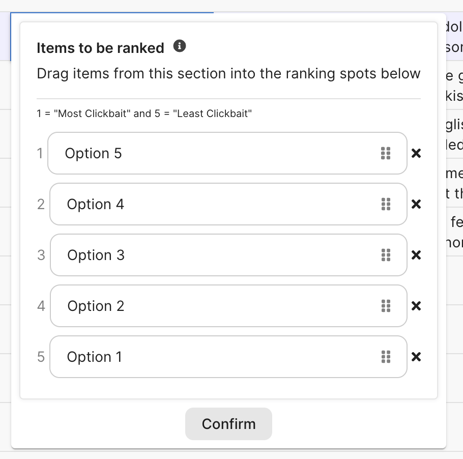Remove Option 5 from rank 1
Image resolution: width=463 pixels, height=459 pixels.
point(416,153)
